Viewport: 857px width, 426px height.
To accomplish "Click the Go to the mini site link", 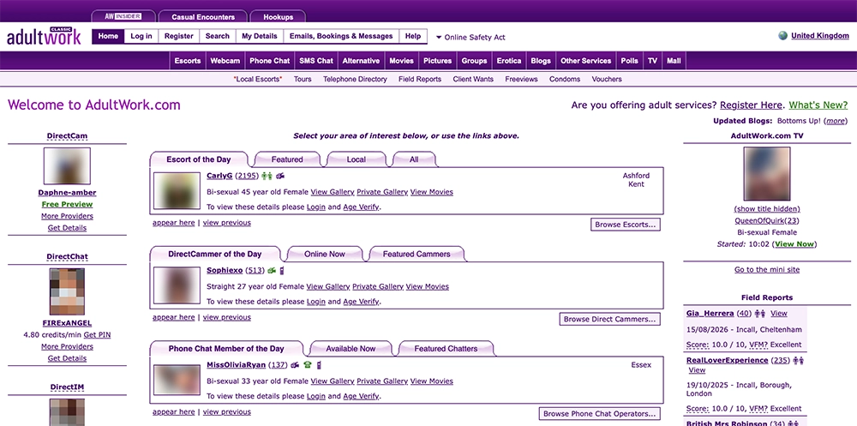I will 767,270.
